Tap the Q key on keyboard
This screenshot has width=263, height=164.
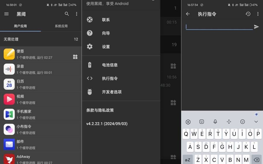(x=186, y=134)
